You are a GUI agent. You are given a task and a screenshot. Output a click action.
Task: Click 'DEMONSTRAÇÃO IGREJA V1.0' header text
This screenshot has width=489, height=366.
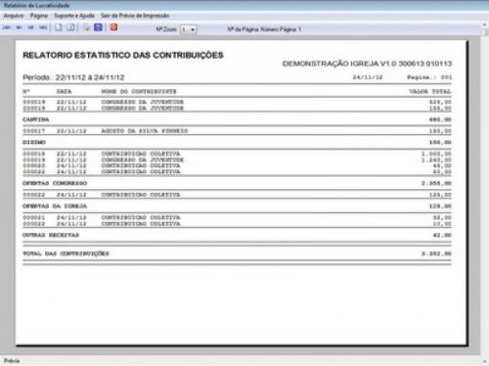339,64
